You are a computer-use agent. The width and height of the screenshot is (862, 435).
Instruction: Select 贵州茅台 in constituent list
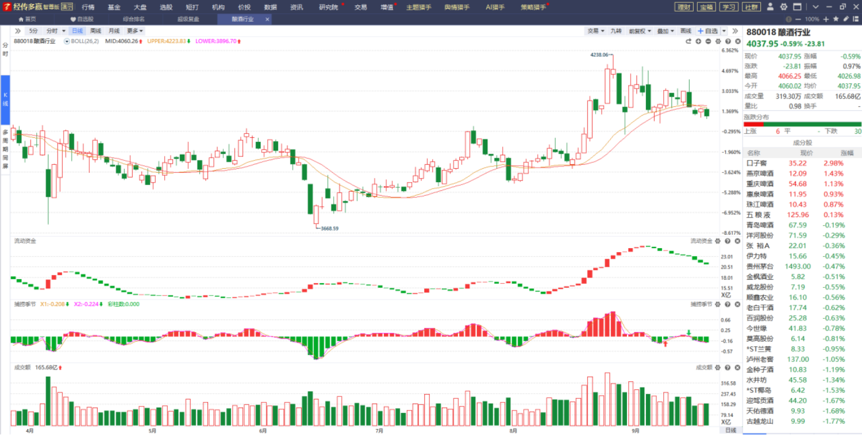(x=802, y=266)
